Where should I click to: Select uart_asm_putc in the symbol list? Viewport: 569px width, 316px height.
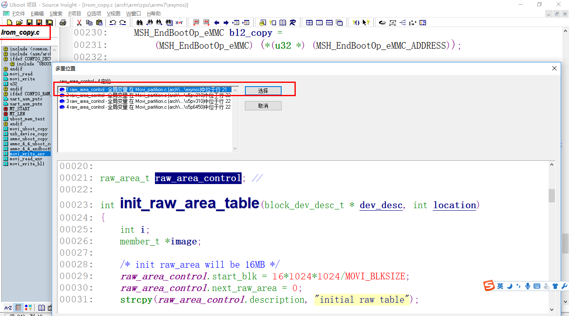26,99
